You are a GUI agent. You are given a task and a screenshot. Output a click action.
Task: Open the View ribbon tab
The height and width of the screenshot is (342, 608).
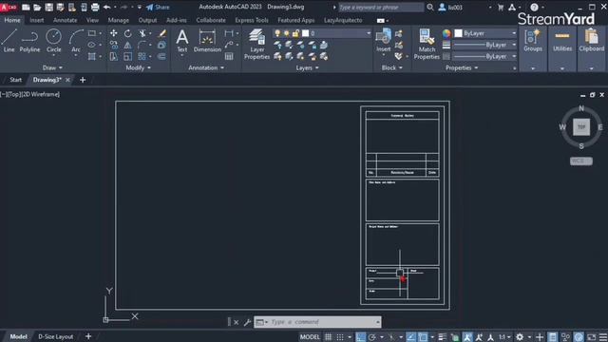point(92,20)
